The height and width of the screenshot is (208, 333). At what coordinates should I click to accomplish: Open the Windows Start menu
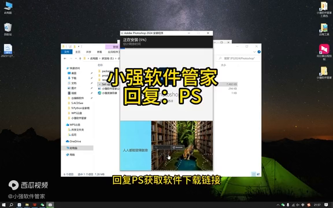3,205
